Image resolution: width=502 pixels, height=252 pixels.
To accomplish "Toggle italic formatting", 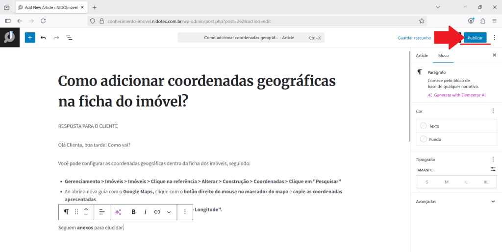I will (145, 212).
